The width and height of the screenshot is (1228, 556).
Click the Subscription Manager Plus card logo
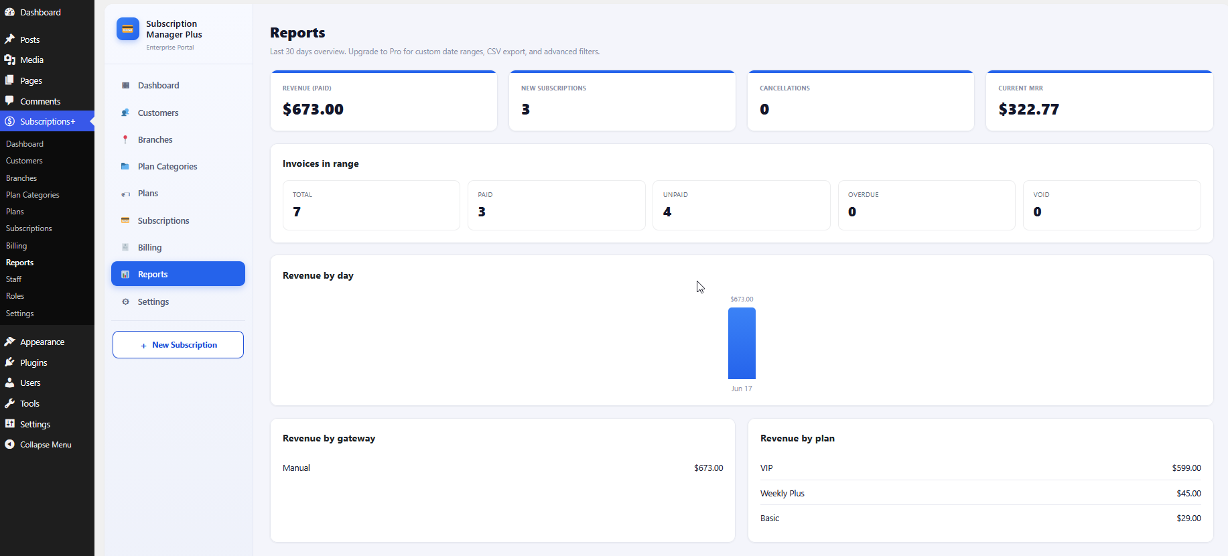tap(128, 29)
